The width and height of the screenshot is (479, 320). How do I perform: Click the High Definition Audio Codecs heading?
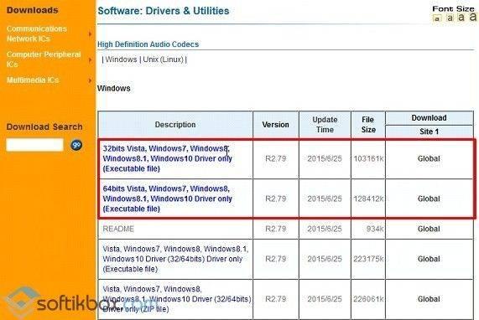148,44
